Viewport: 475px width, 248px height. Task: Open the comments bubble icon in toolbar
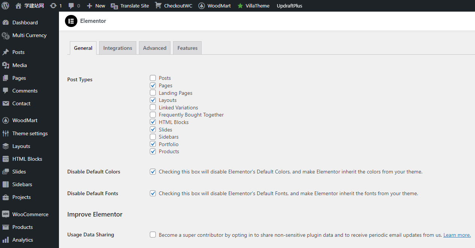pyautogui.click(x=71, y=6)
